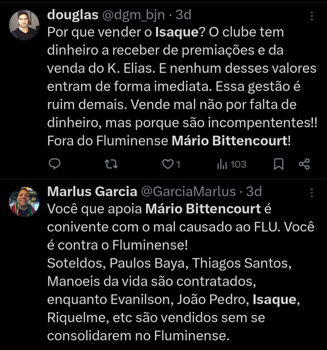Viewport: 327px width, 350px height.
Task: Open Marlus Garcia's tweet body text
Action: click(181, 272)
